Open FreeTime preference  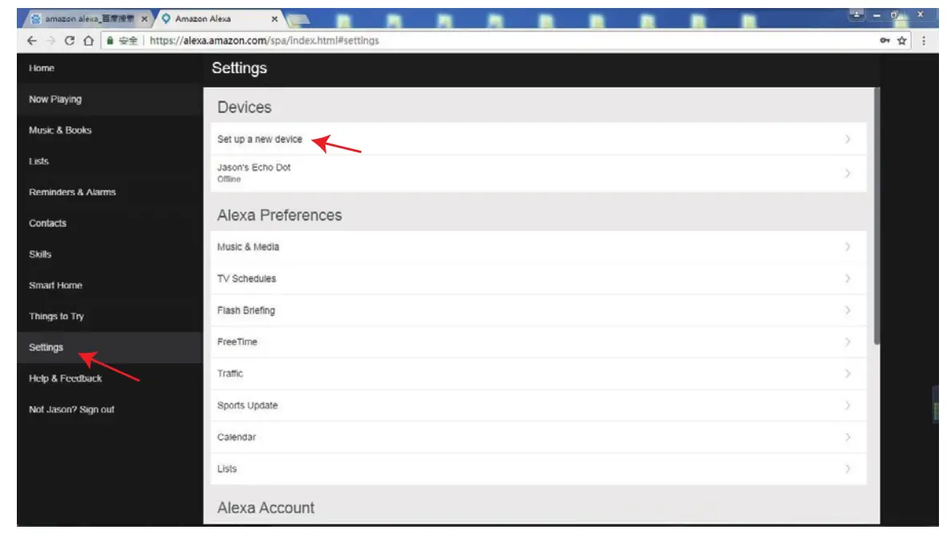pyautogui.click(x=538, y=342)
